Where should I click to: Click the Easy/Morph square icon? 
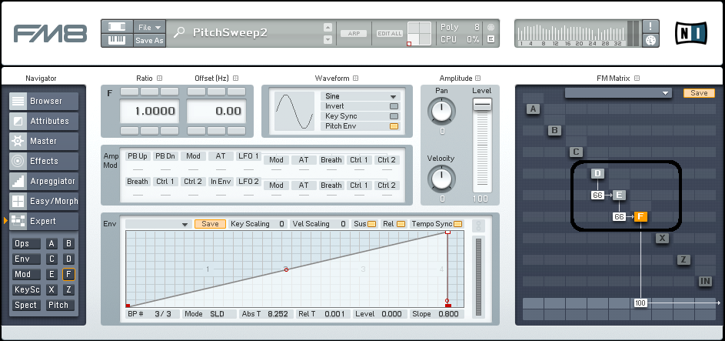18,201
